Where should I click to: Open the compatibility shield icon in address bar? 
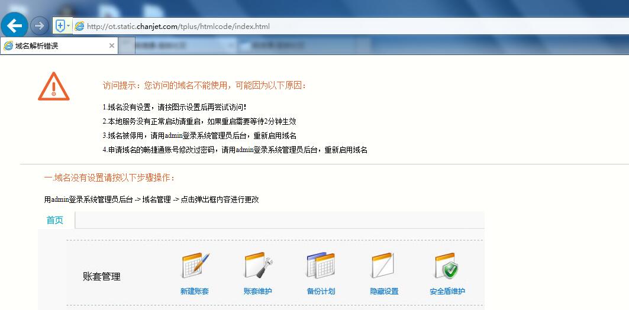[x=60, y=26]
